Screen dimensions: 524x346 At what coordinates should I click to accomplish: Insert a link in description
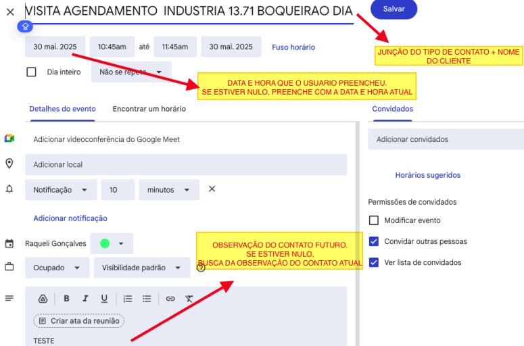pos(170,299)
